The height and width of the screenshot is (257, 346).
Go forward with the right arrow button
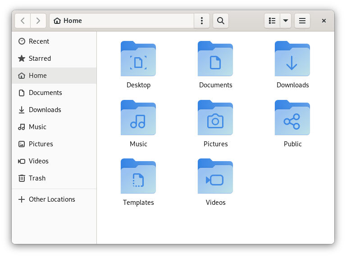[x=38, y=21]
